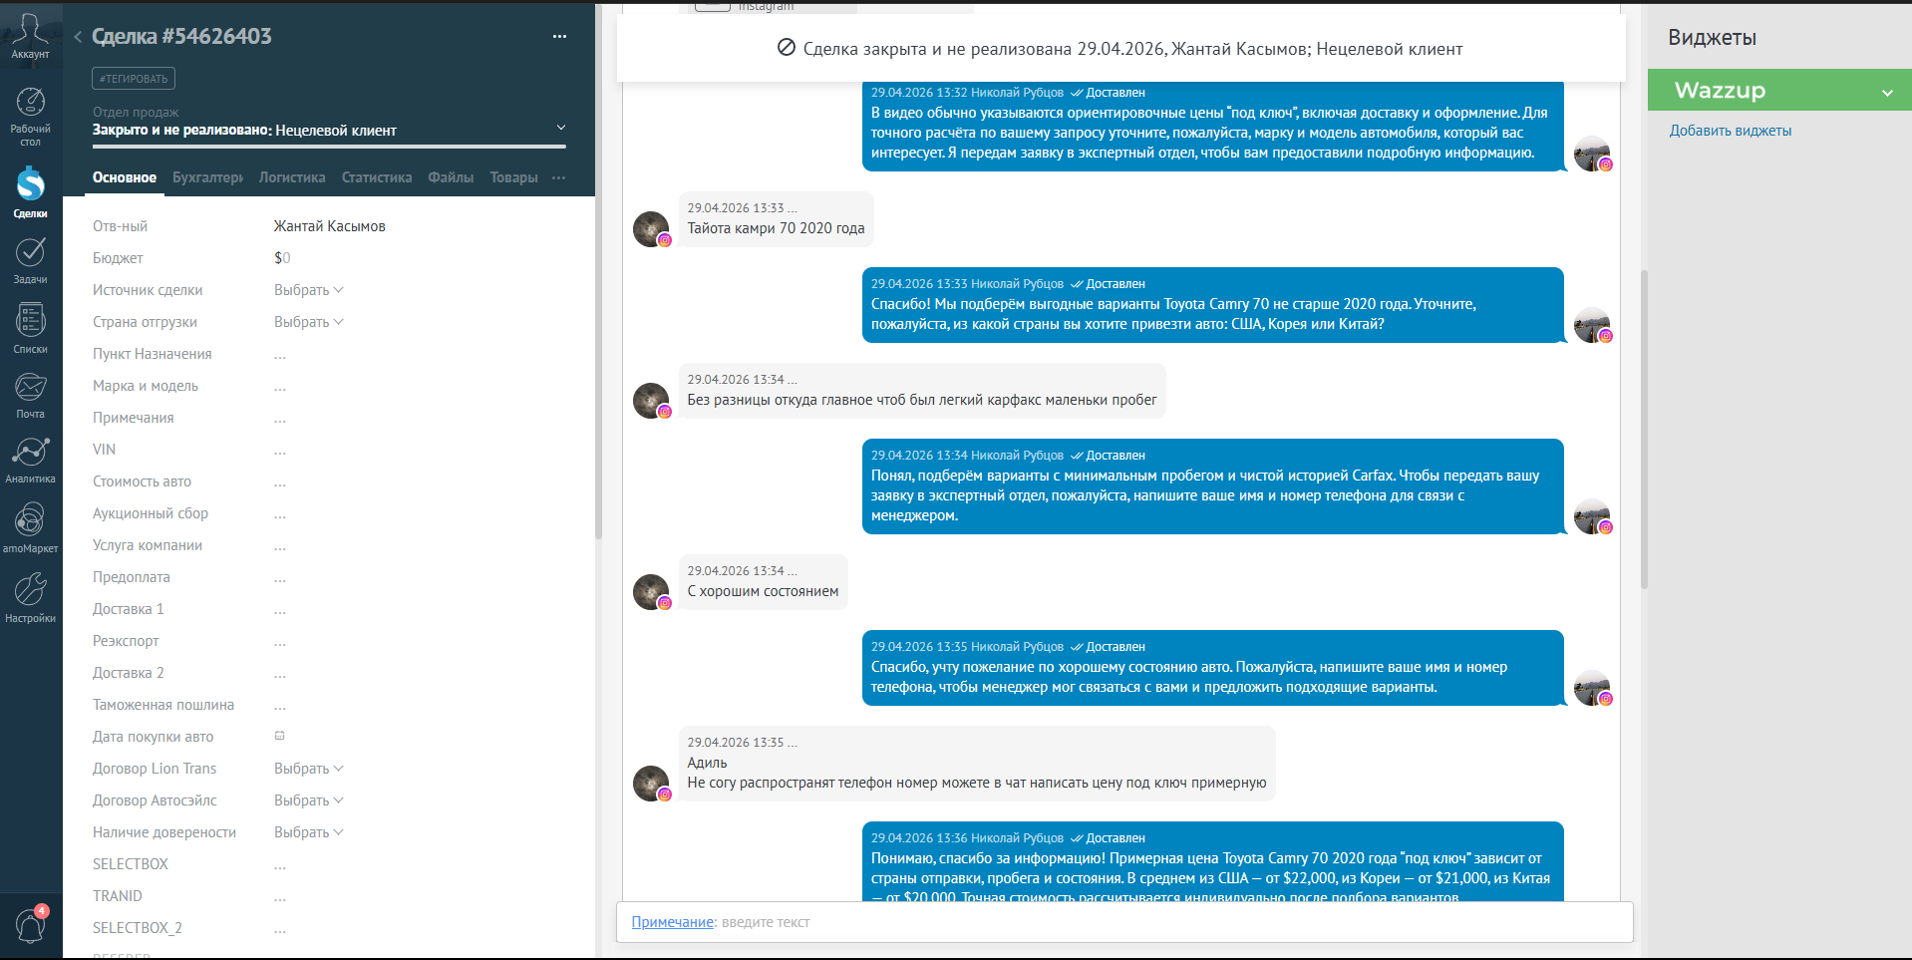1912x960 pixels.
Task: Open Источник сделки Выбрать dropdown
Action: (308, 290)
